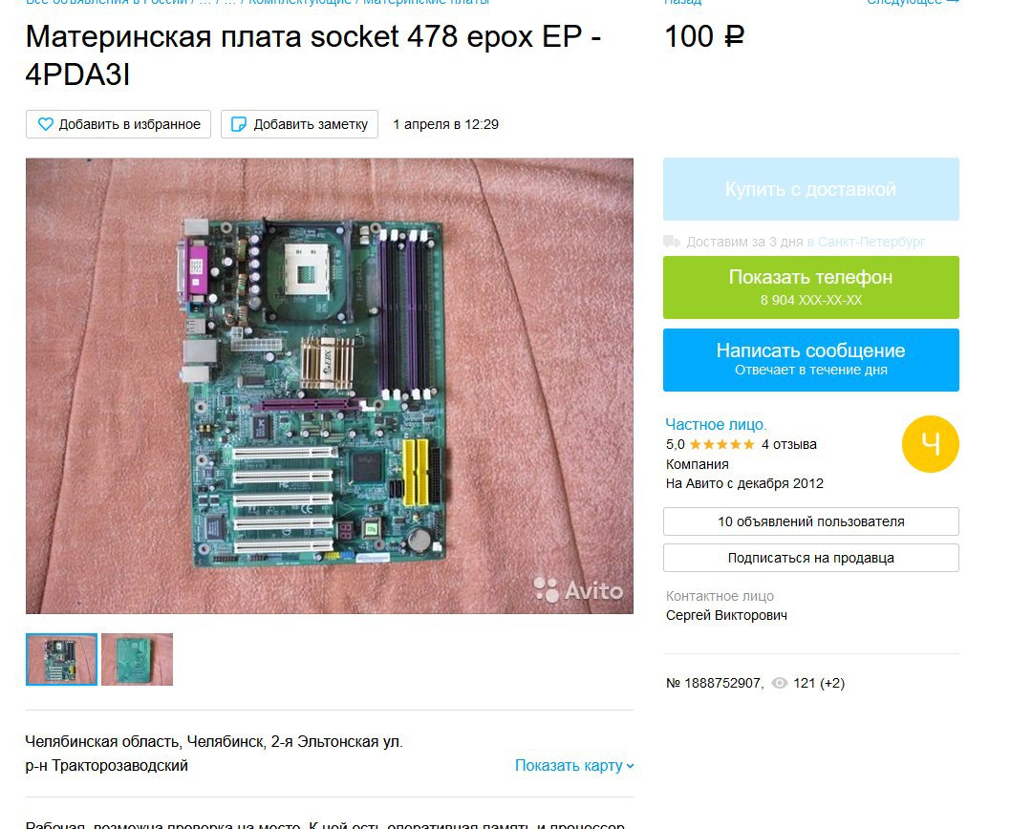Viewport: 1032px width, 829px height.
Task: Click the note icon in Добавить заметку
Action: pyautogui.click(x=240, y=124)
